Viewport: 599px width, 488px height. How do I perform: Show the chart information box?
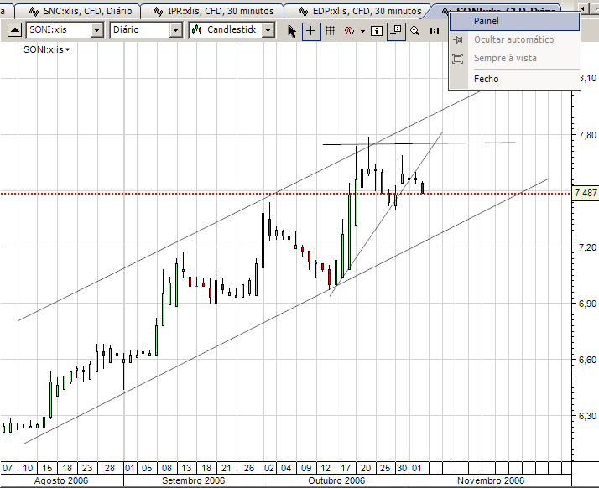pos(377,30)
